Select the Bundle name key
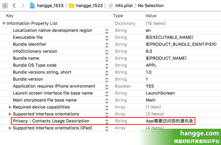The image size is (221, 145). coord(26,58)
